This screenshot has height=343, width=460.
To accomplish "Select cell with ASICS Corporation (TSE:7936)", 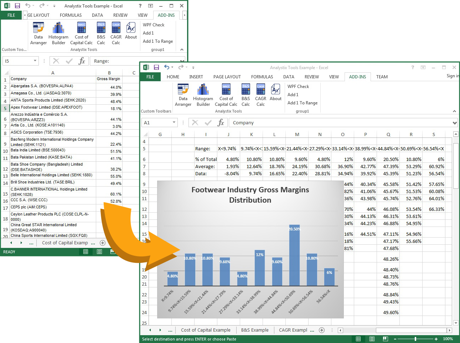I will point(53,133).
